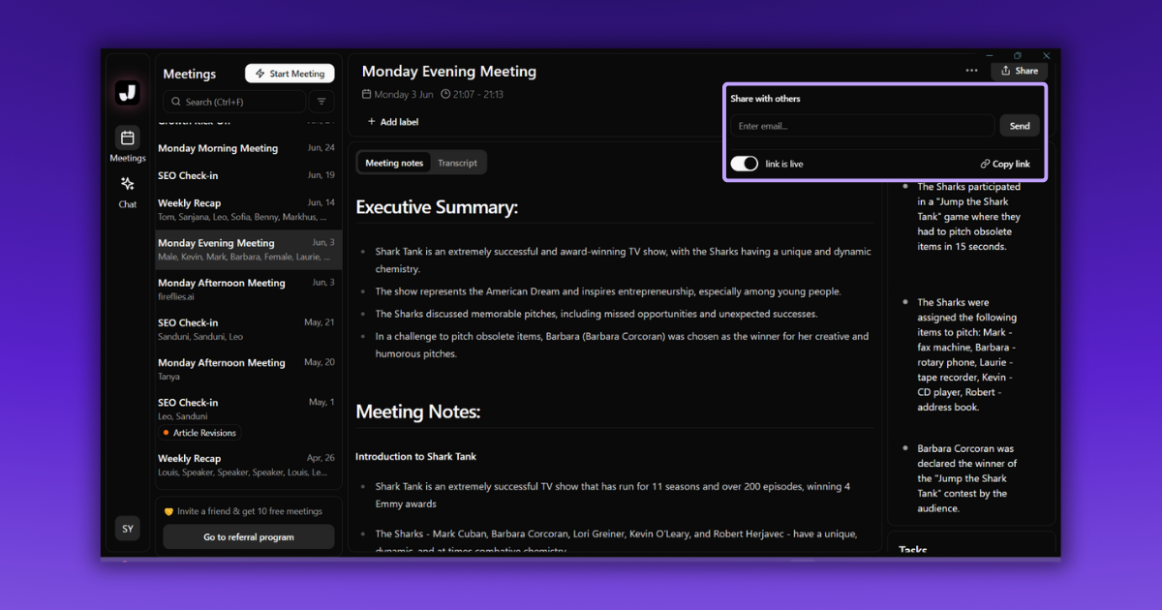Click the search magnifier icon
The width and height of the screenshot is (1162, 610).
click(x=176, y=102)
